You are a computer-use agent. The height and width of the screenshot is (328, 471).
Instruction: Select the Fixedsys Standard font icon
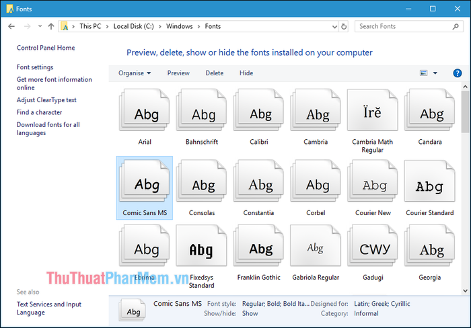(x=202, y=245)
